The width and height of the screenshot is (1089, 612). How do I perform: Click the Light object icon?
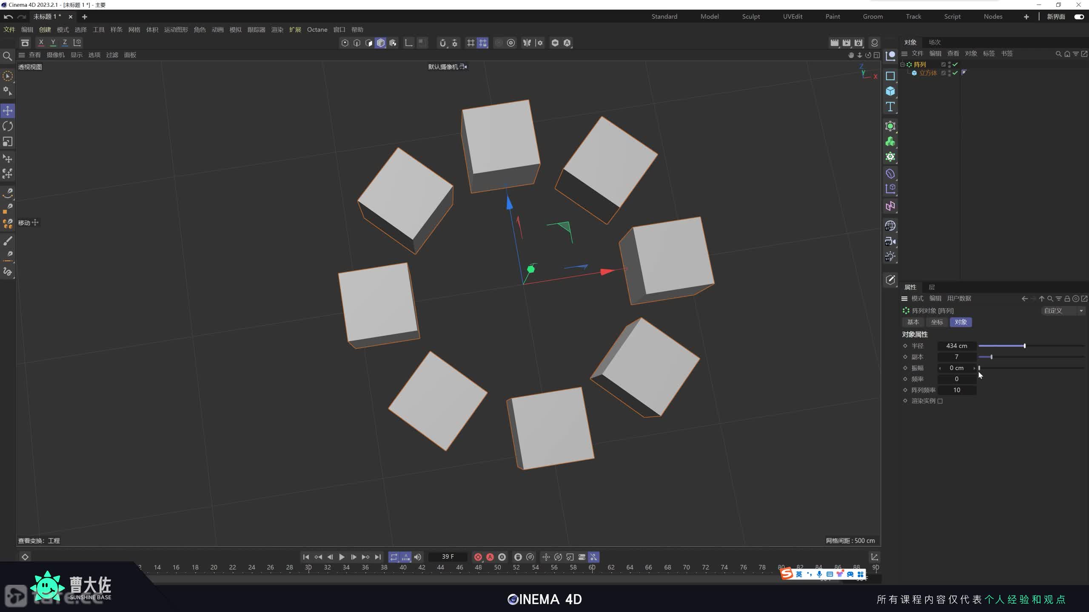point(890,257)
